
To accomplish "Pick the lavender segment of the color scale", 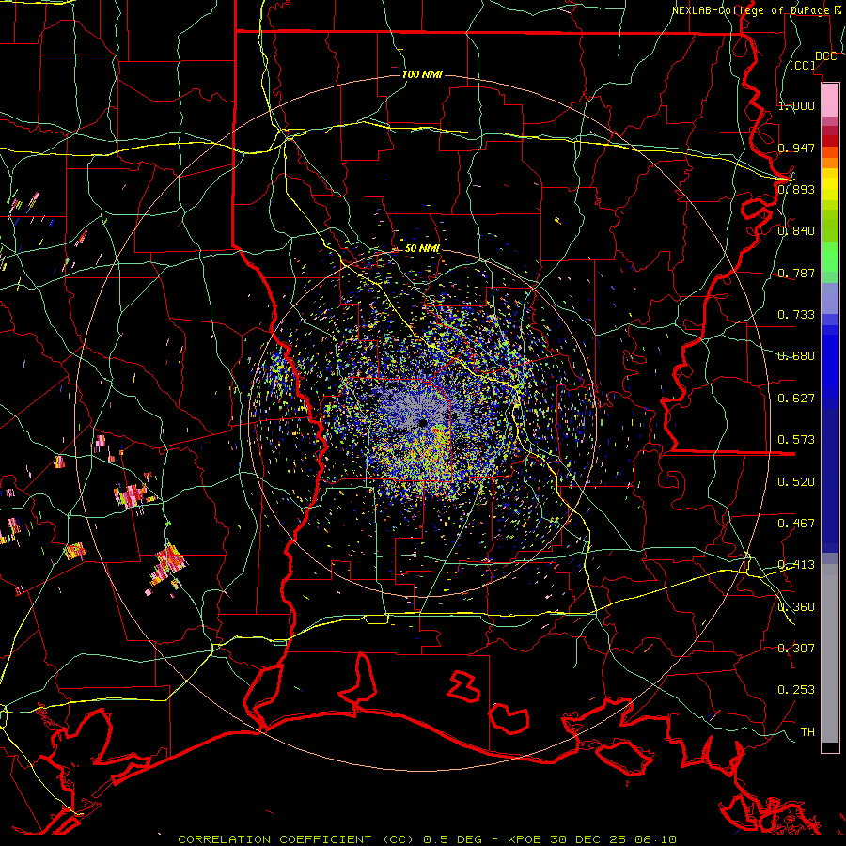I will coord(830,300).
